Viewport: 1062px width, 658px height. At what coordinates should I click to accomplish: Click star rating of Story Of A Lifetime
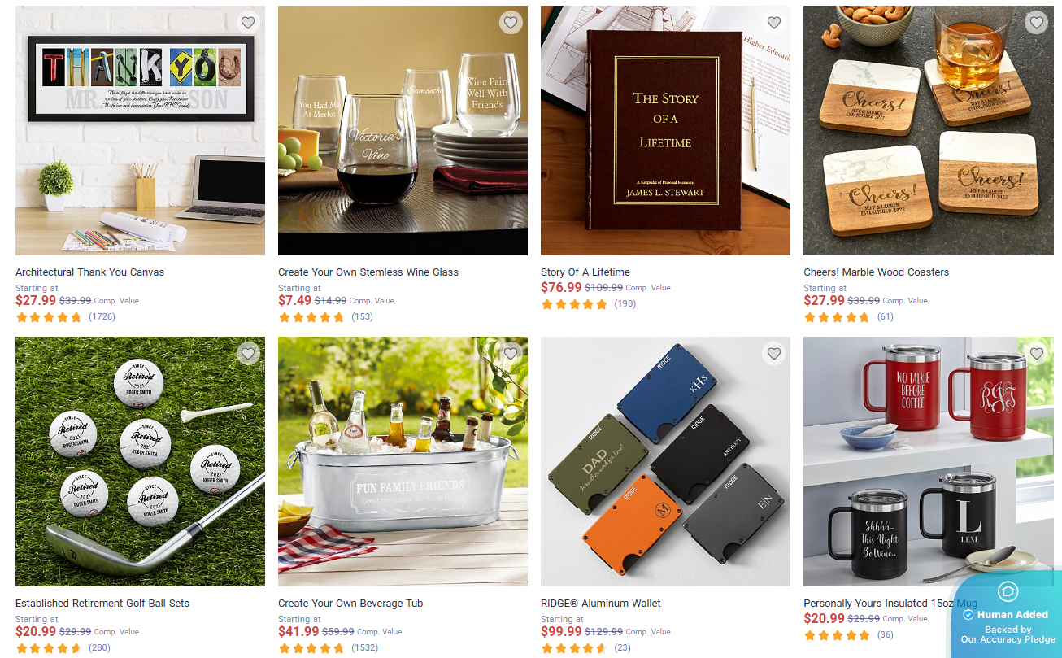click(x=574, y=304)
